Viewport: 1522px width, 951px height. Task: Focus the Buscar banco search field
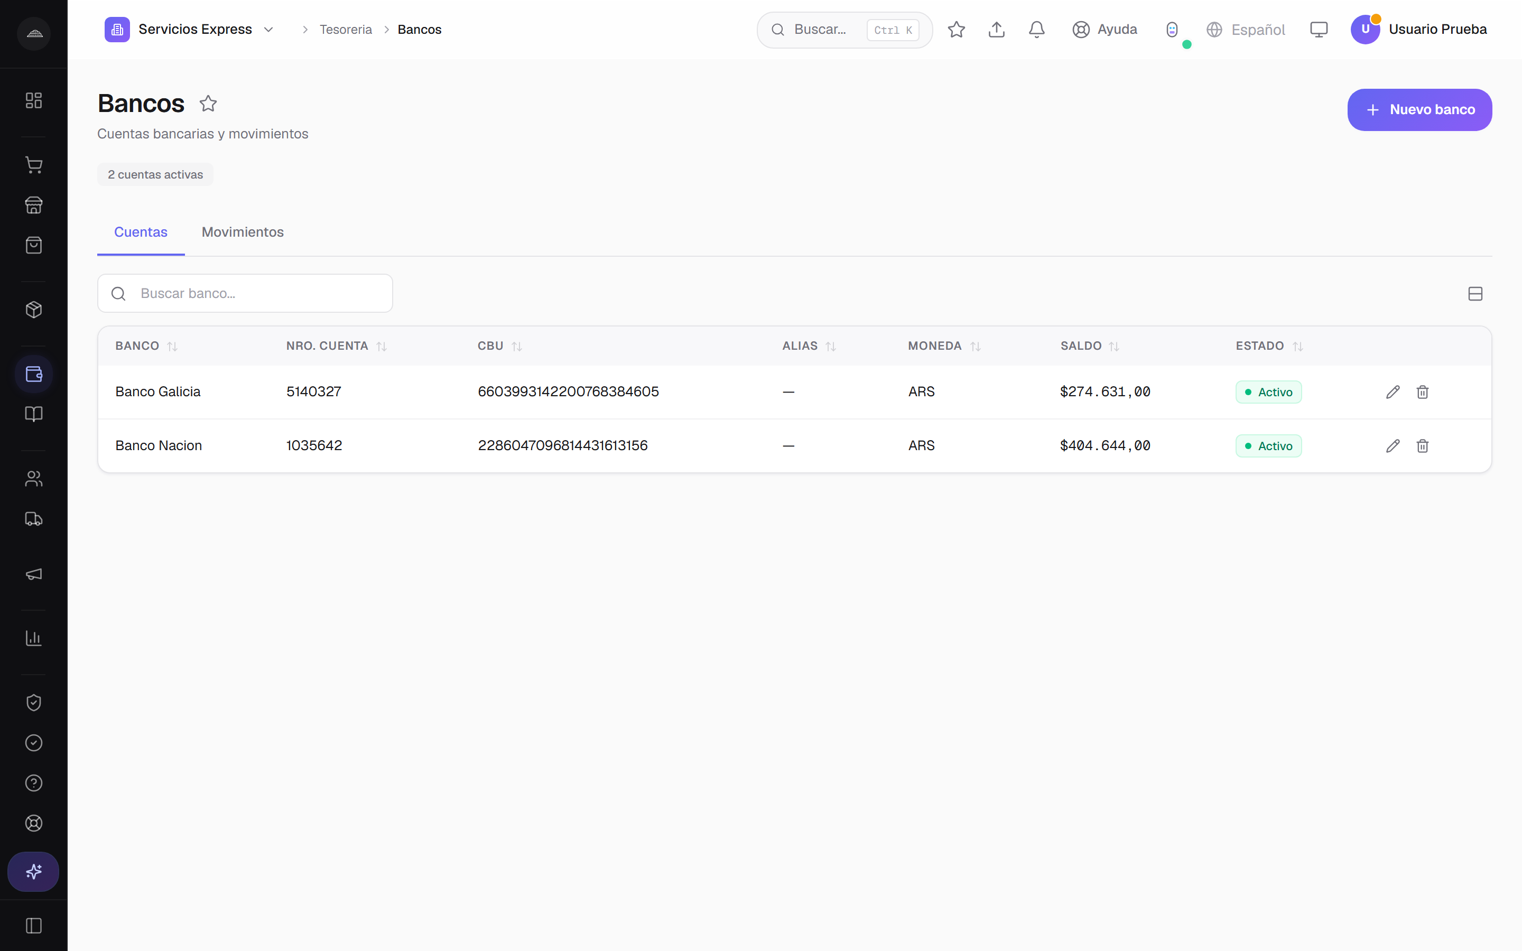[245, 293]
